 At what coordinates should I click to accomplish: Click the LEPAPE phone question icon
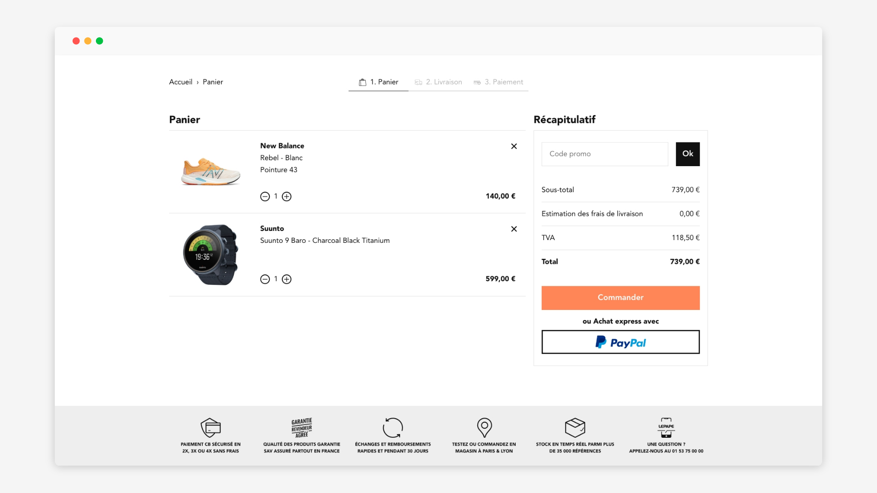tap(666, 427)
